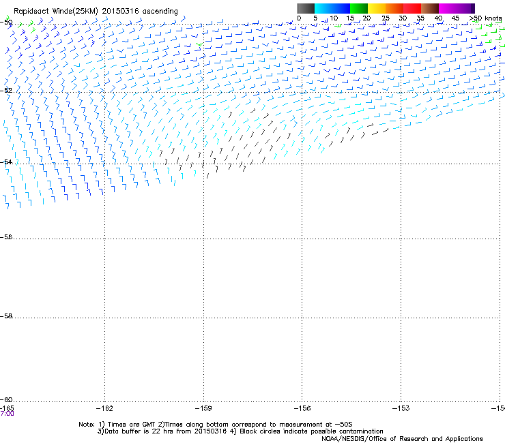This screenshot has height=443, width=505.
Task: Click the '-162' longitude axis label
Action: (104, 408)
